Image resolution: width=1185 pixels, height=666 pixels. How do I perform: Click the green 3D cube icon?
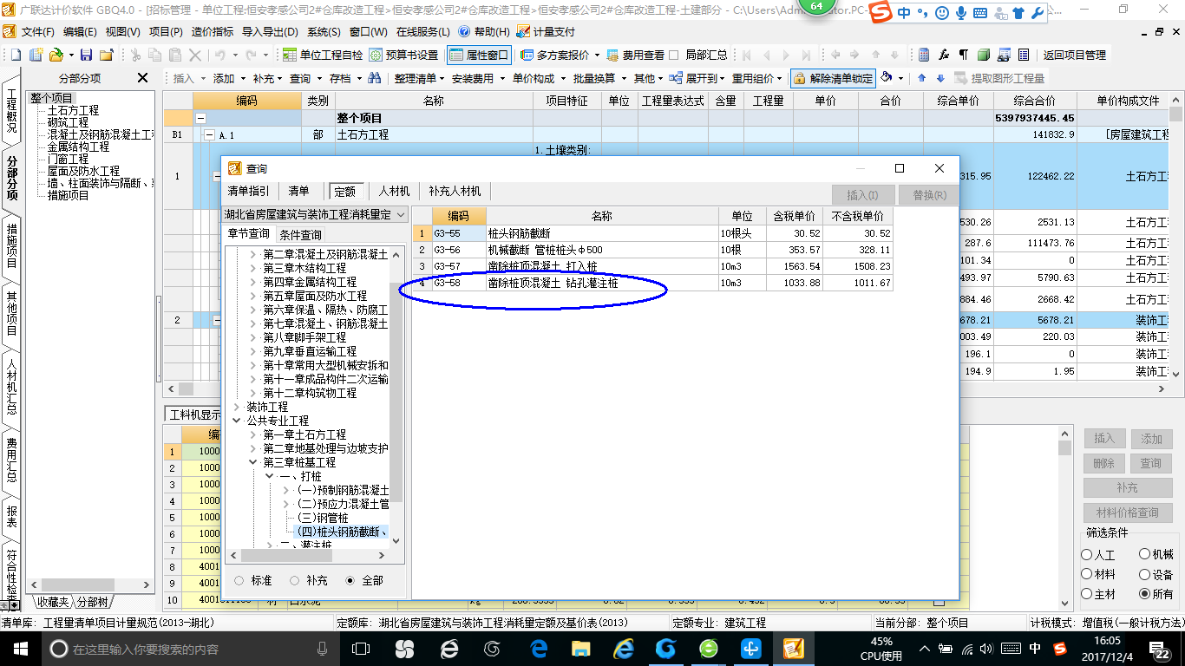(x=984, y=55)
